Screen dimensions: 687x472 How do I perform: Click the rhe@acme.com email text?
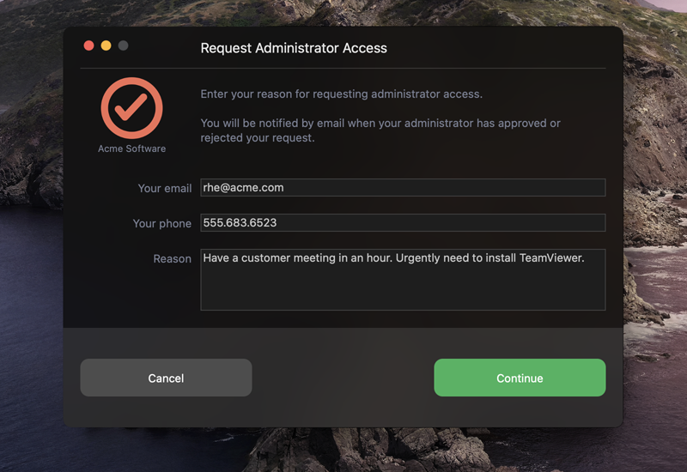point(243,187)
